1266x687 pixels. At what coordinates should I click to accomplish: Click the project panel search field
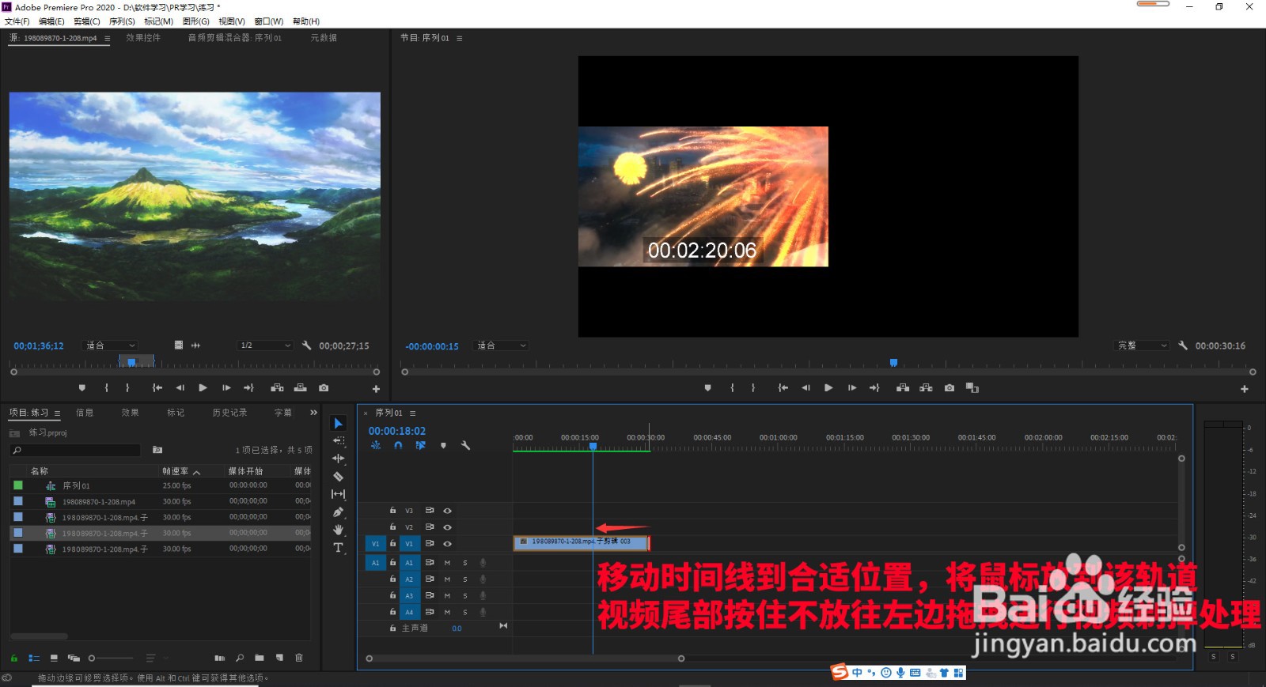click(76, 450)
